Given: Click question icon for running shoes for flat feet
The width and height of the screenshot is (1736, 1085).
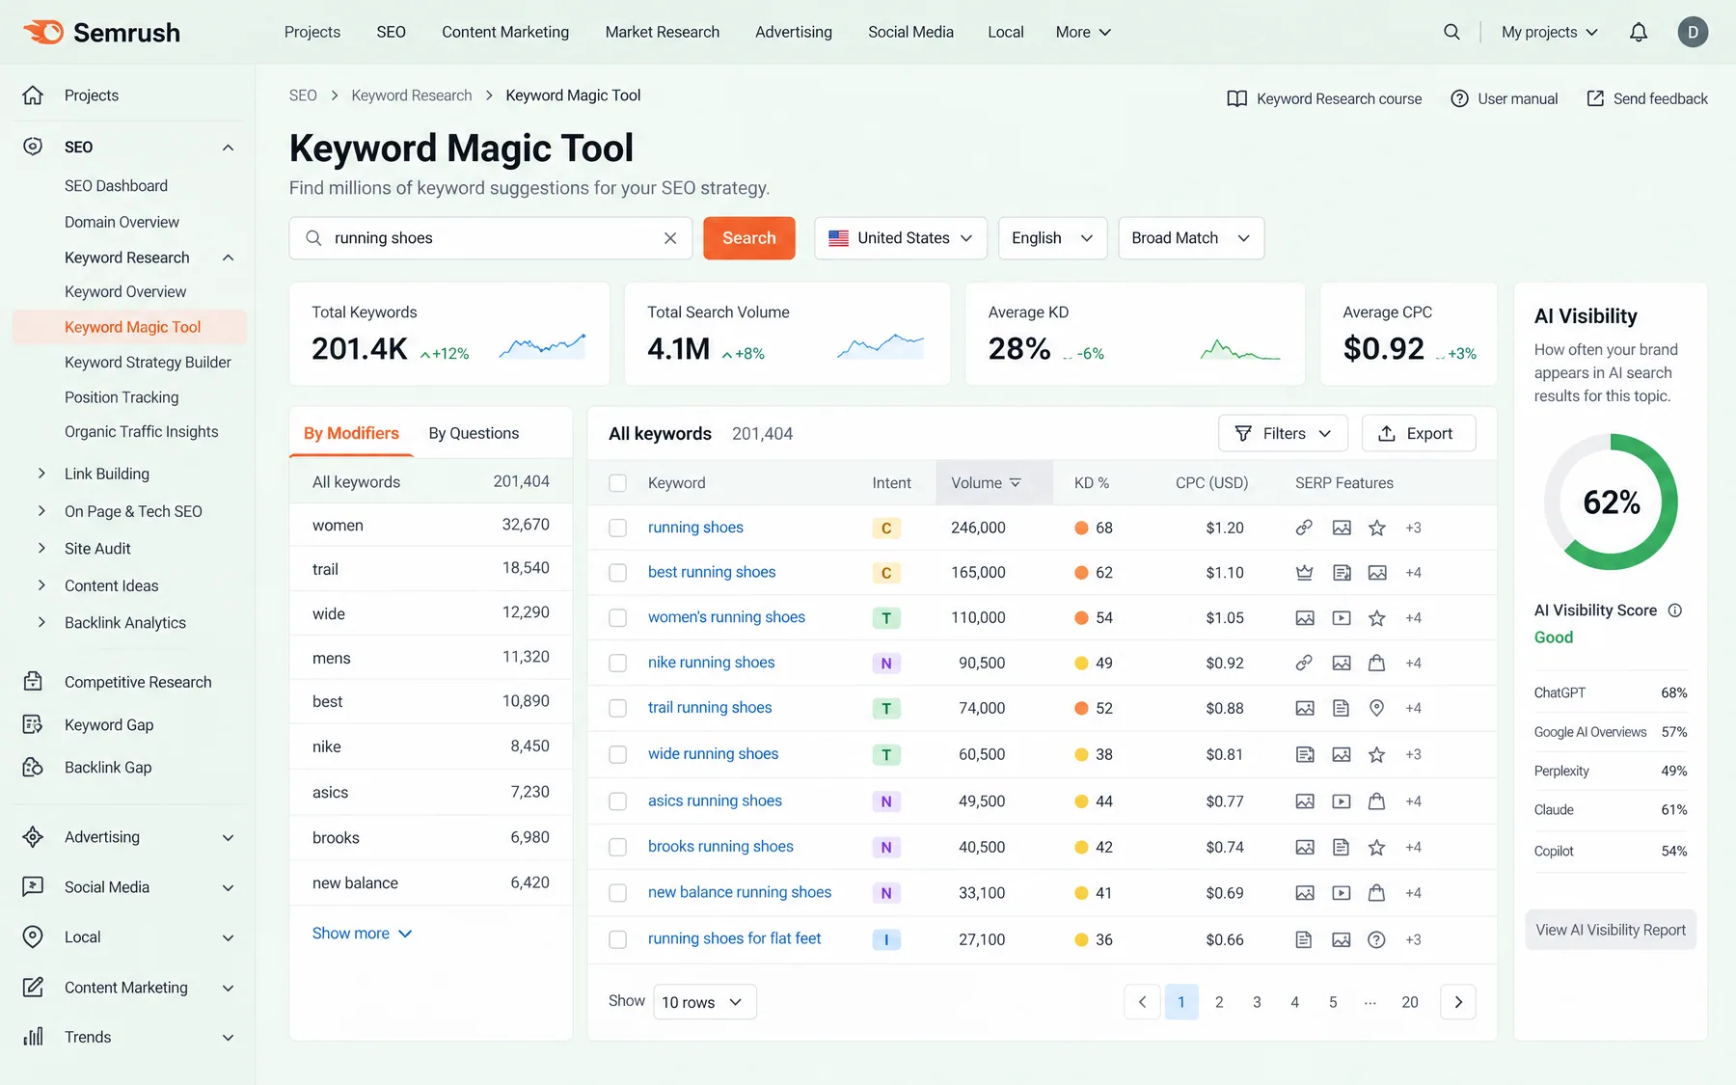Looking at the screenshot, I should point(1377,939).
